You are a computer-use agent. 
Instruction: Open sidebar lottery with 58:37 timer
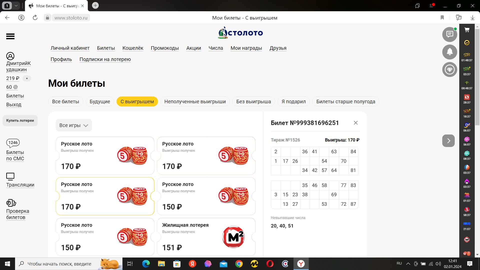point(467,212)
